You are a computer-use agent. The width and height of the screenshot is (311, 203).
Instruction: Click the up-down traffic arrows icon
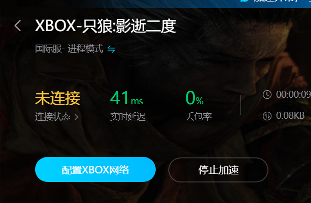click(x=267, y=116)
